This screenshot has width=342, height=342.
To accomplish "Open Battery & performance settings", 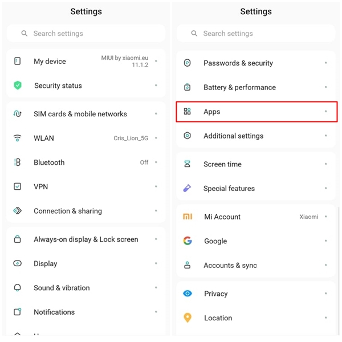I will [255, 87].
